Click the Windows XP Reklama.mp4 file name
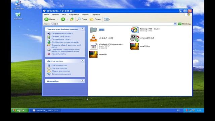Screen dimensions: 215x121 pyautogui.click(x=111, y=44)
